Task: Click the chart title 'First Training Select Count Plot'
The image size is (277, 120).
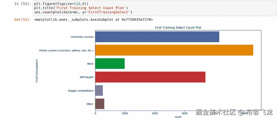Action: point(178,28)
